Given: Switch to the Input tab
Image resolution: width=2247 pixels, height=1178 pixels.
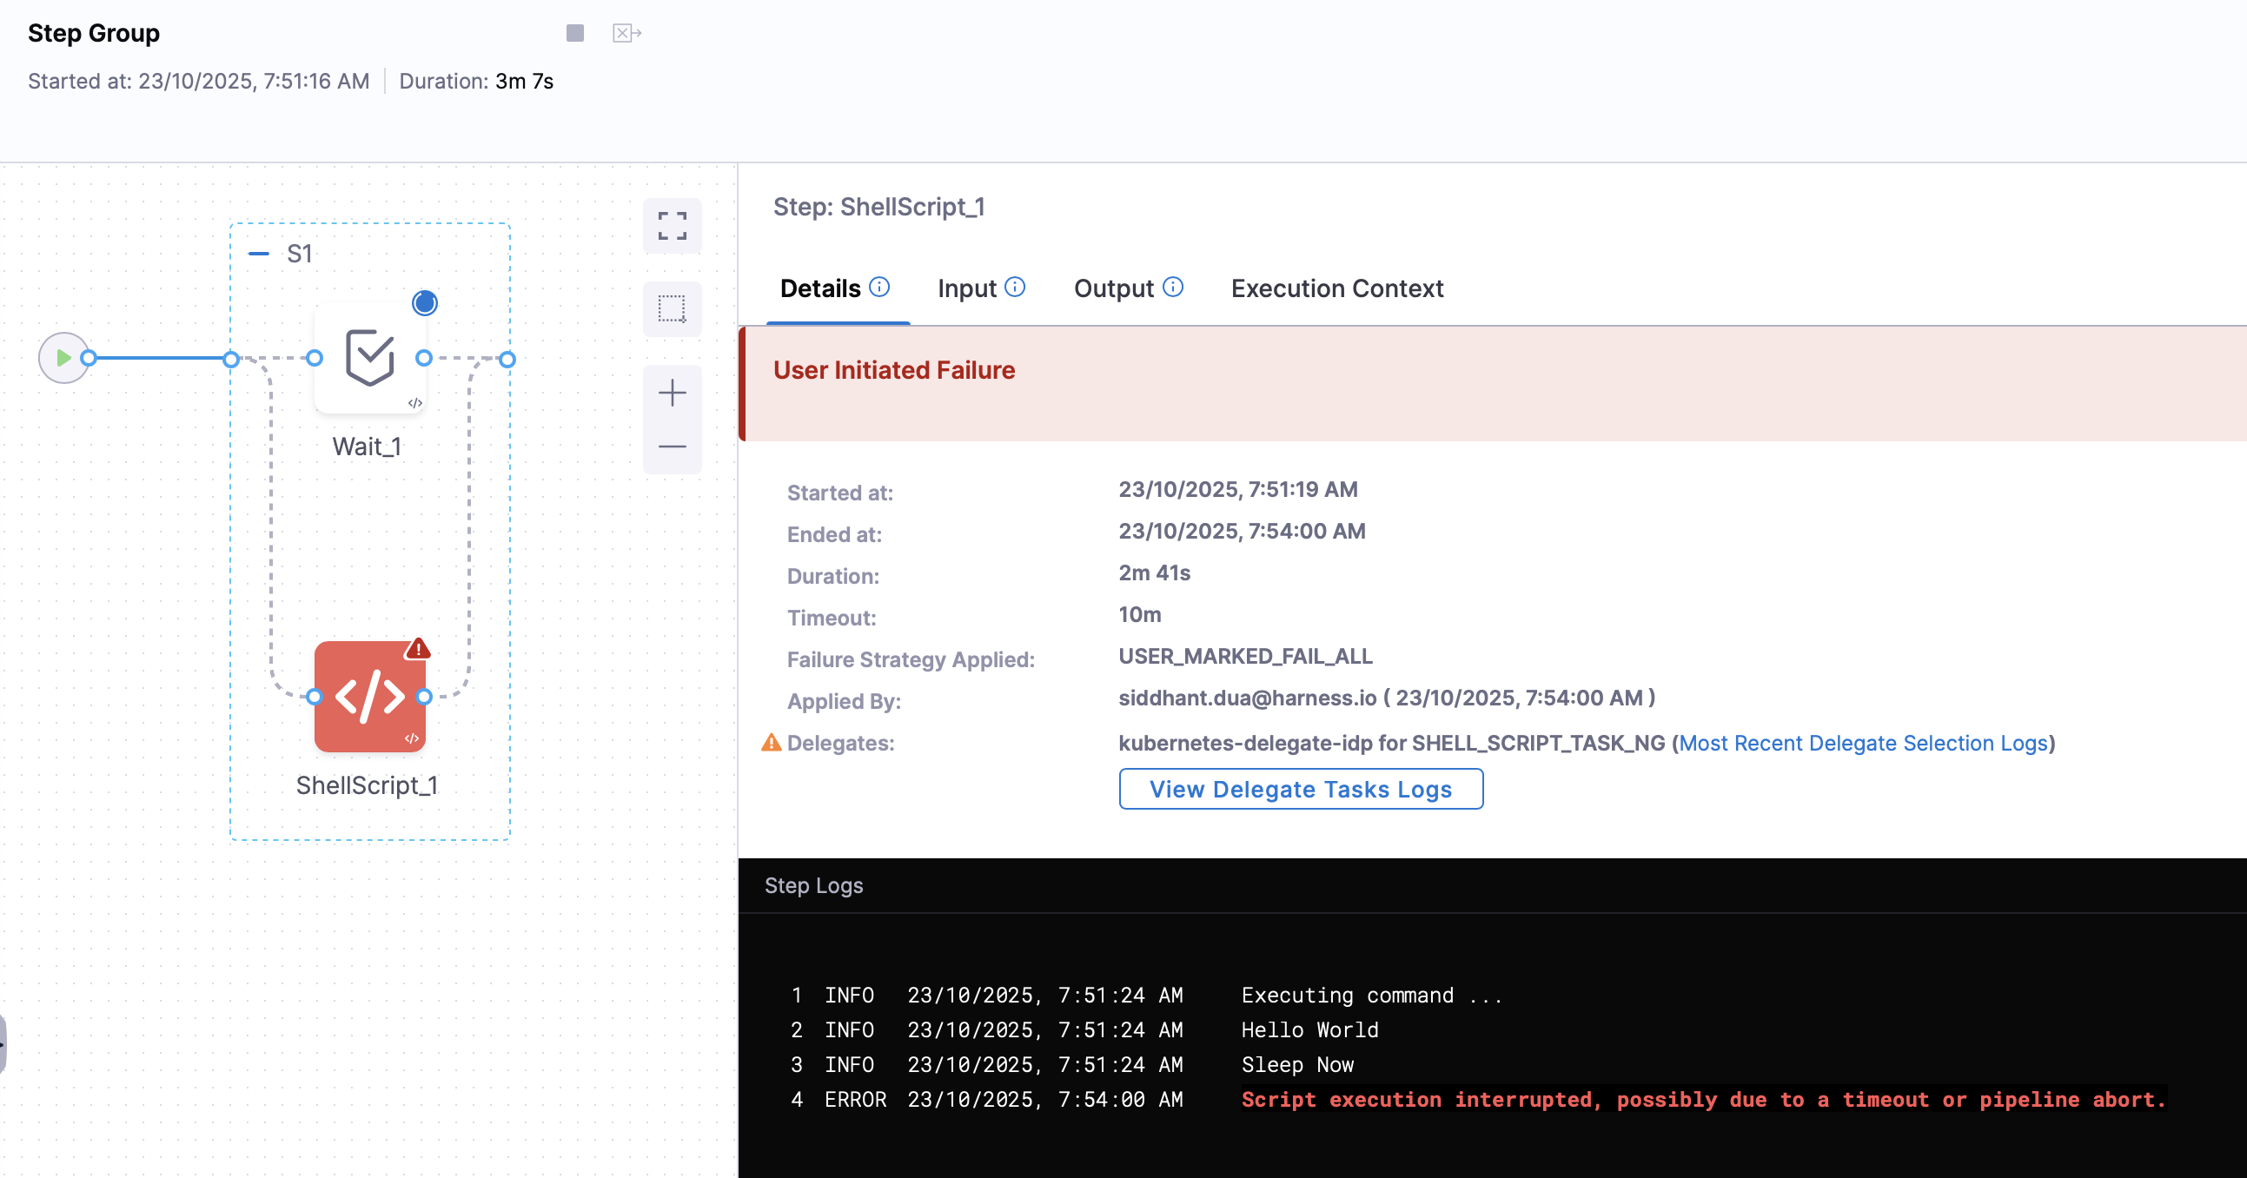Looking at the screenshot, I should pyautogui.click(x=966, y=288).
